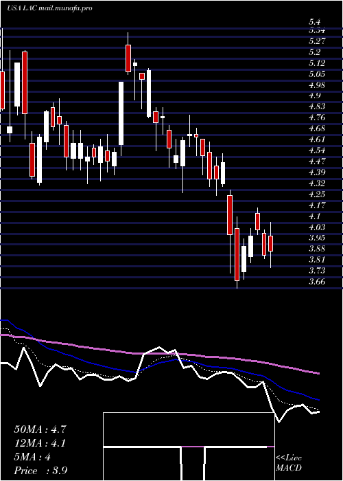This screenshot has height=481, width=343.
Task: Click the 4.25 price axis label
Action: [x=317, y=194]
